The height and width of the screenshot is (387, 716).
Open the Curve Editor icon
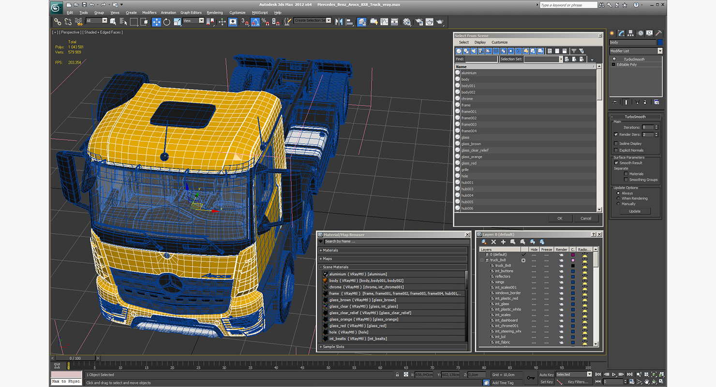(384, 22)
